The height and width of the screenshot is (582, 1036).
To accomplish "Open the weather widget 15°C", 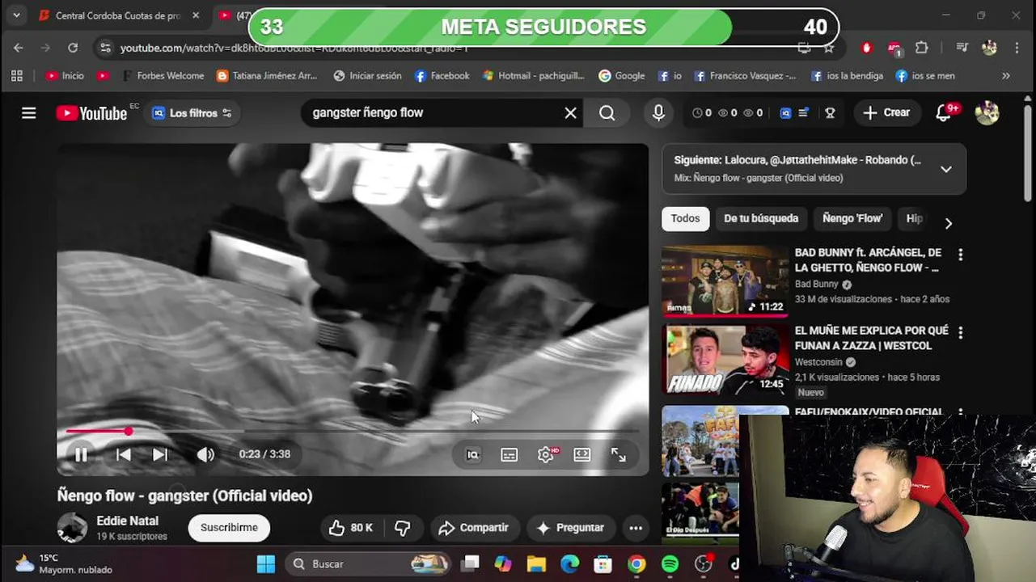I will coord(63,564).
